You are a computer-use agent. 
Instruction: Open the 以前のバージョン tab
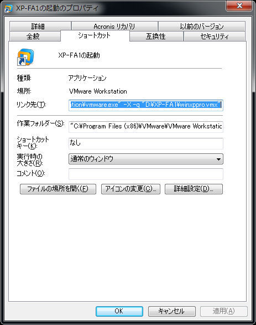(x=202, y=26)
